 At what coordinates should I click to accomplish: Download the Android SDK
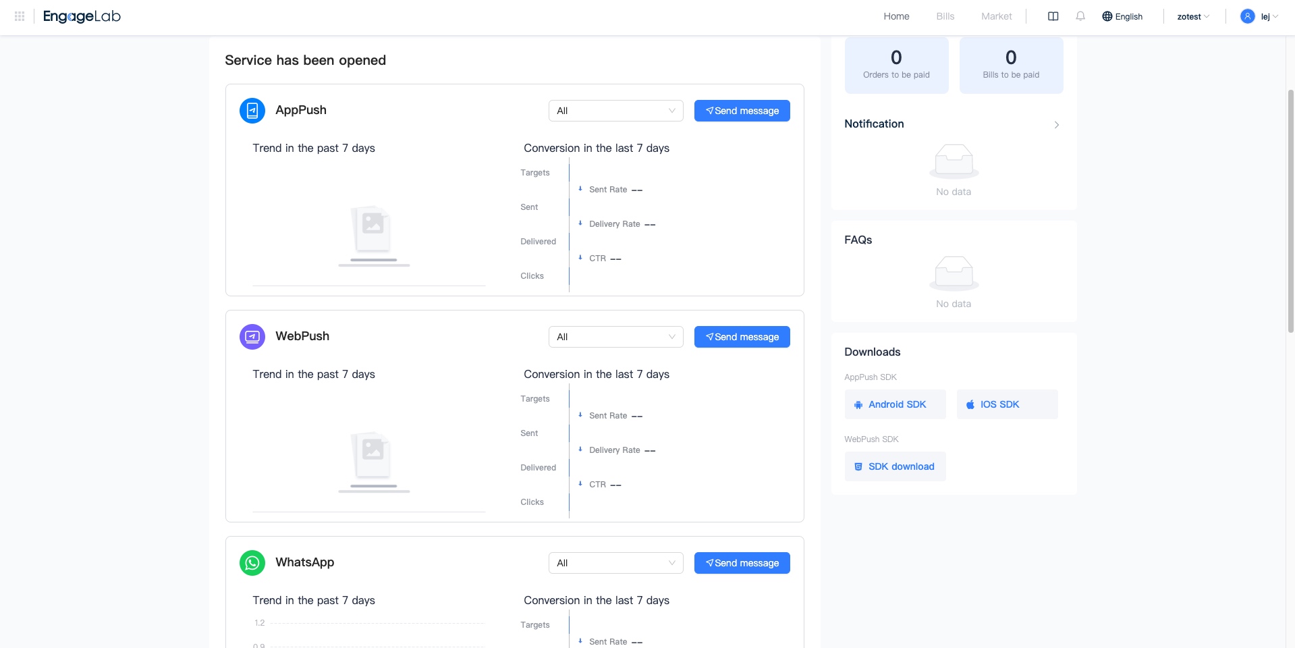pos(895,404)
